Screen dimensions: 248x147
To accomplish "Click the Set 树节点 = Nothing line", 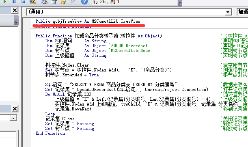I will click(70, 129).
